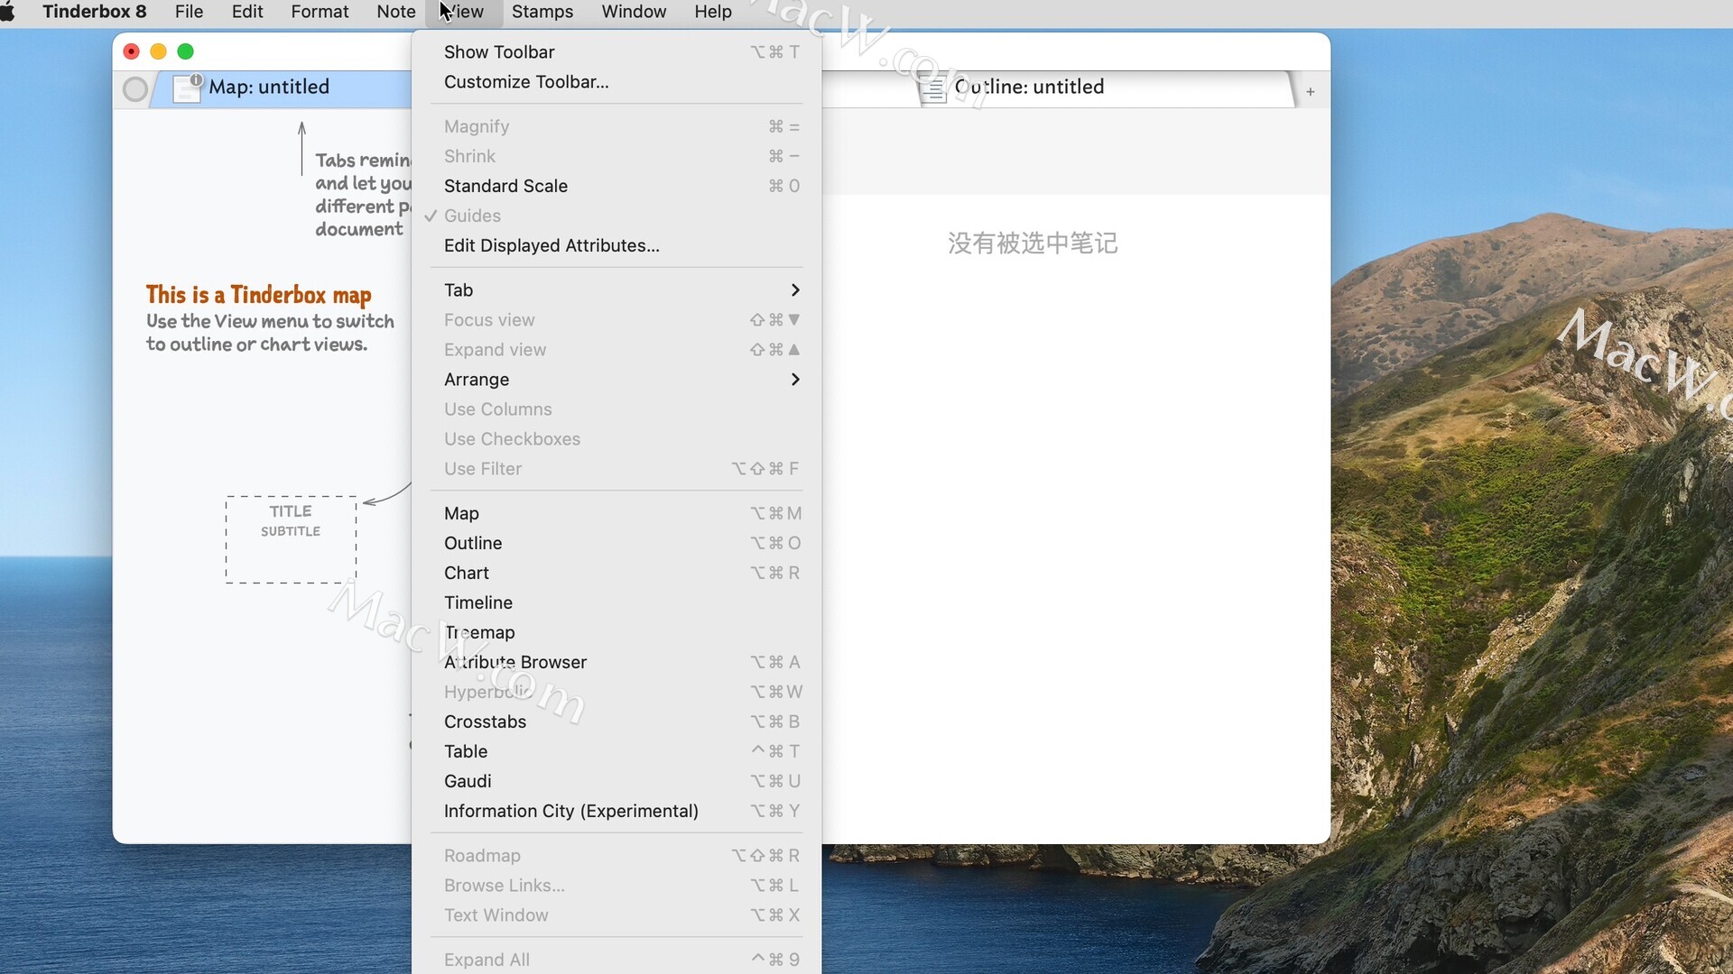Open Information City (Experimental) view
1733x974 pixels.
[616, 811]
